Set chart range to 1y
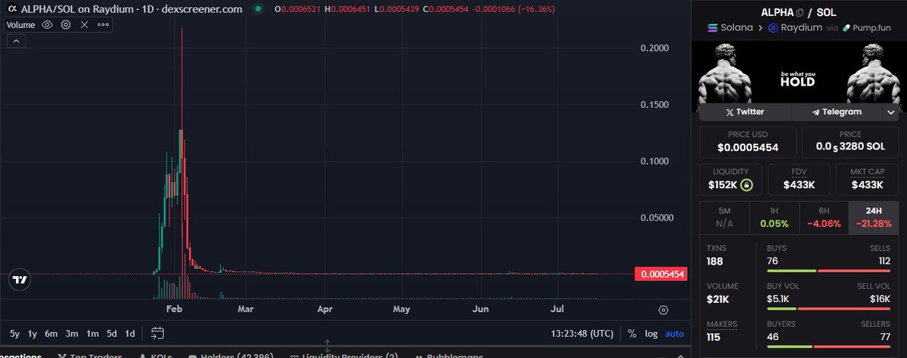 click(x=33, y=333)
